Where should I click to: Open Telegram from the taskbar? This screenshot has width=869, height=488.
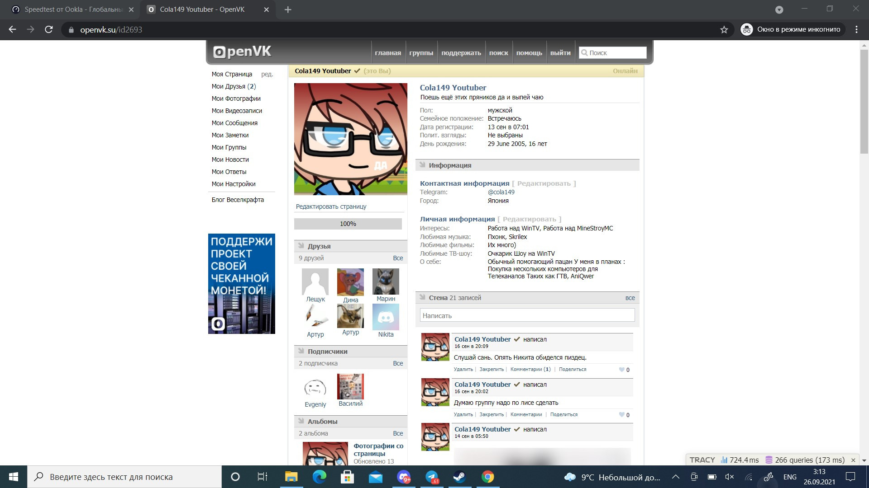tap(432, 477)
